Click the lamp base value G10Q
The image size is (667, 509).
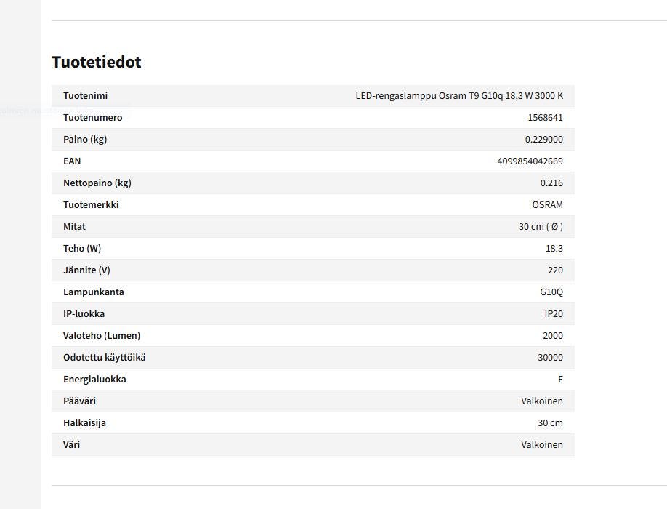click(x=551, y=292)
